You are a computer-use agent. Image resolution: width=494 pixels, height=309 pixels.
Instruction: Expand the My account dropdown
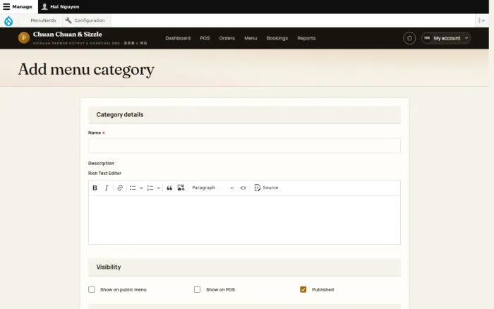point(446,38)
